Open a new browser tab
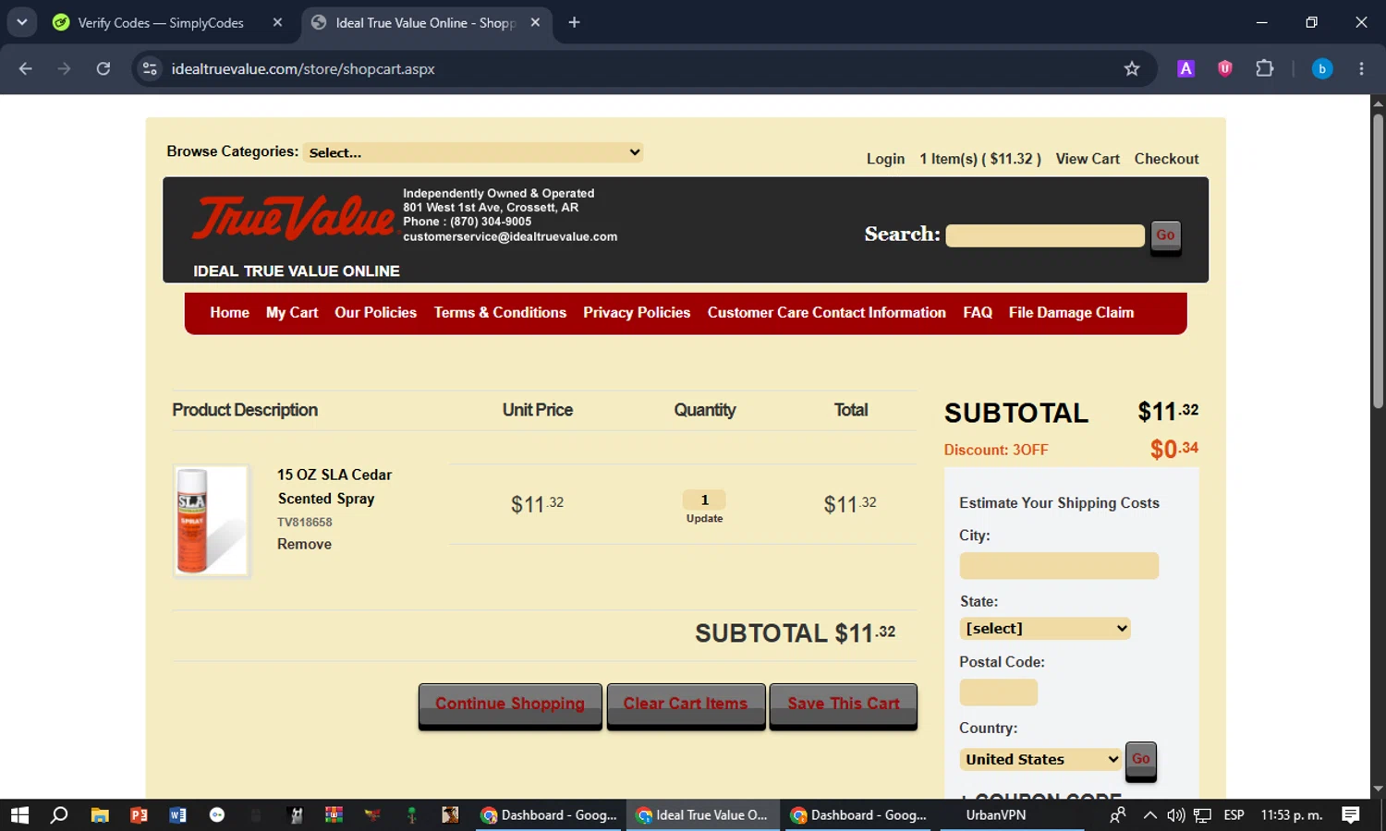This screenshot has height=831, width=1386. [x=574, y=22]
